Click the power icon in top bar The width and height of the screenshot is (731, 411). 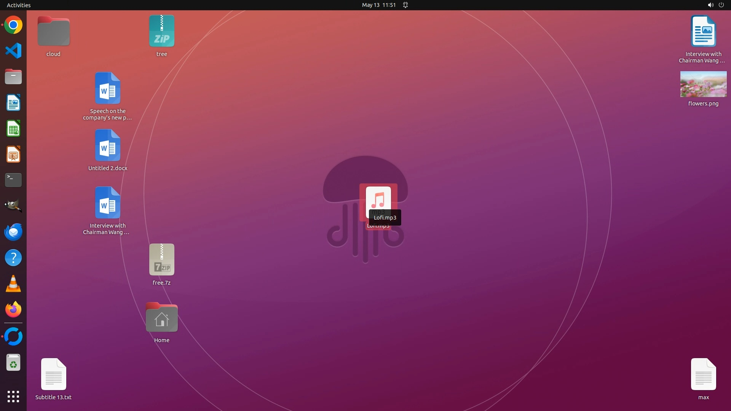tap(721, 5)
